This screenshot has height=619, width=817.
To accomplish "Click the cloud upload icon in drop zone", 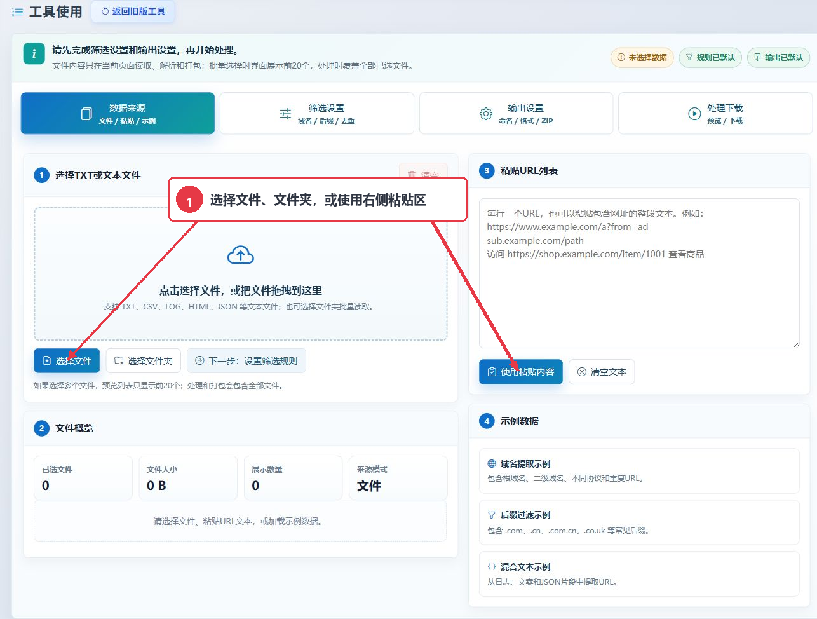I will pos(241,255).
